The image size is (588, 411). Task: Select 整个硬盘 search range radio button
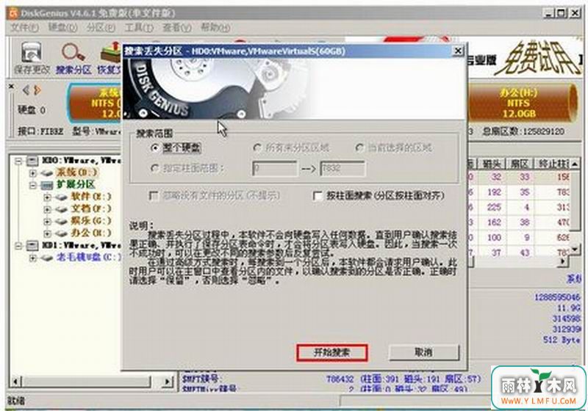pos(154,148)
